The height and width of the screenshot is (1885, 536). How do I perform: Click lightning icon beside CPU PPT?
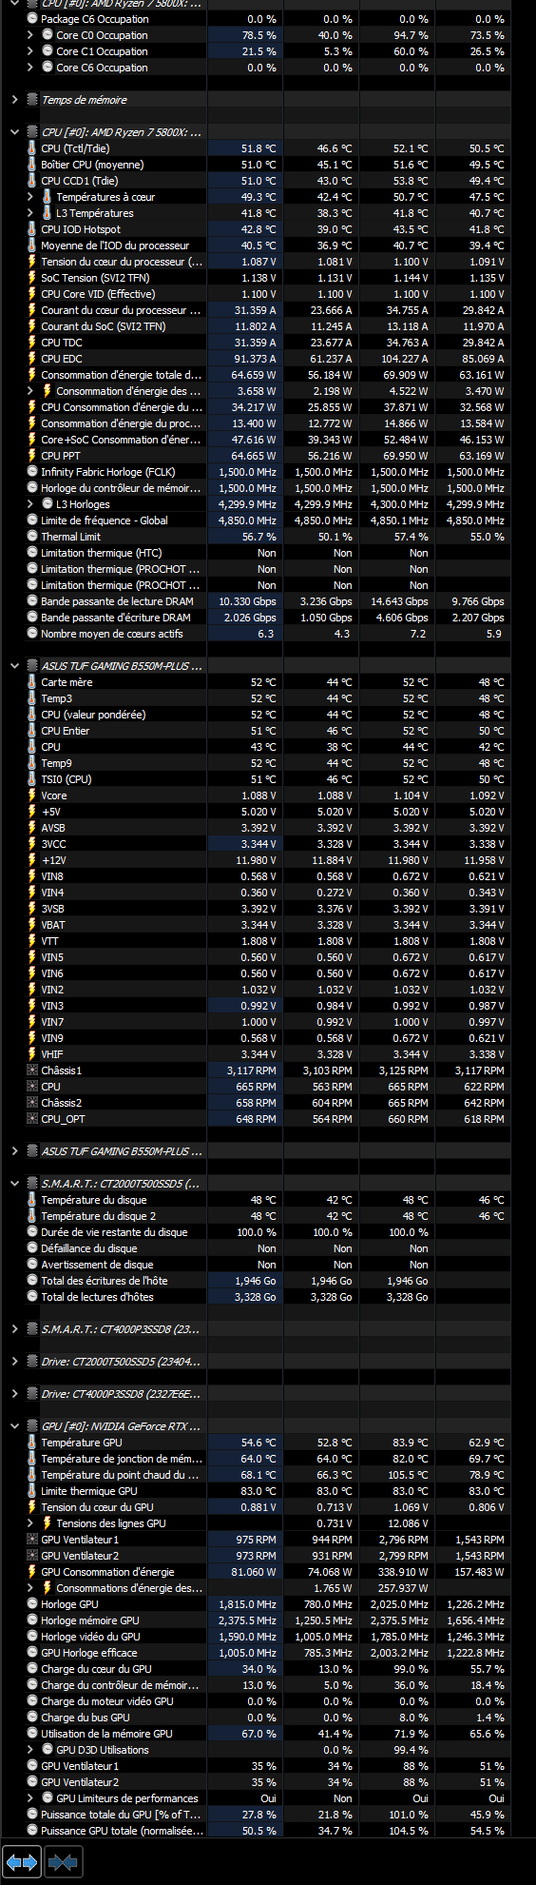pyautogui.click(x=32, y=456)
